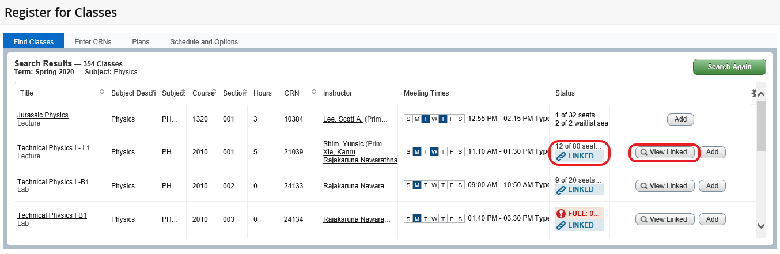Open the Plans tab
This screenshot has width=780, height=254.
point(141,41)
